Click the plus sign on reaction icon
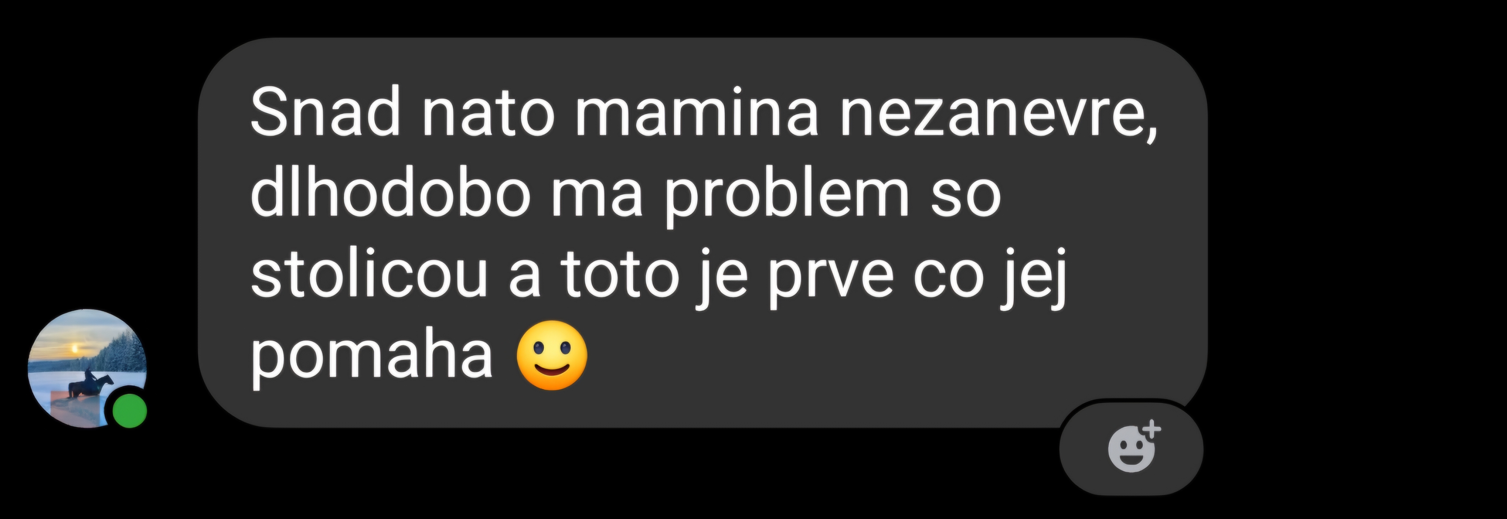 click(x=1152, y=430)
